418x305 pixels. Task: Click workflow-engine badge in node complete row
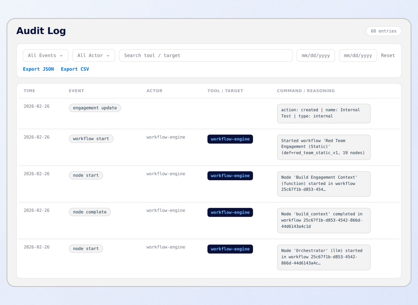[230, 212]
